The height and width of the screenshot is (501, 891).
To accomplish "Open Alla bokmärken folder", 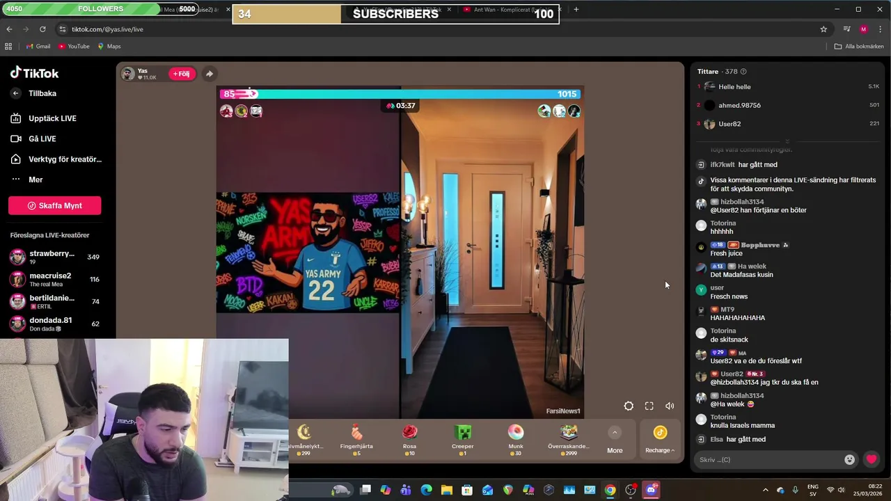I will click(x=859, y=47).
